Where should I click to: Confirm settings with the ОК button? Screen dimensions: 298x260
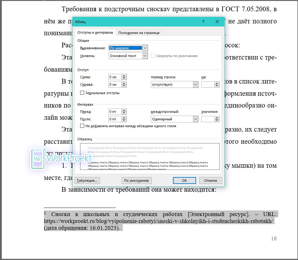185,180
